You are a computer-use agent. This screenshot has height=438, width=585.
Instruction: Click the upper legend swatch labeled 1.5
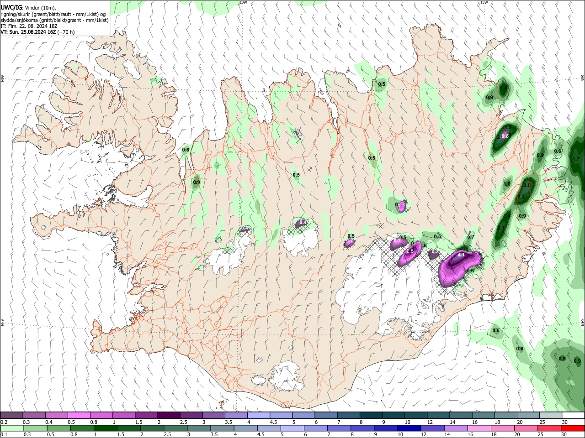(x=146, y=416)
